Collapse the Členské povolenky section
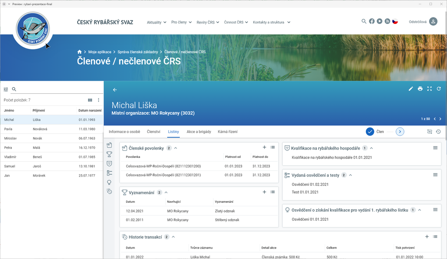The image size is (447, 259). tap(175, 148)
